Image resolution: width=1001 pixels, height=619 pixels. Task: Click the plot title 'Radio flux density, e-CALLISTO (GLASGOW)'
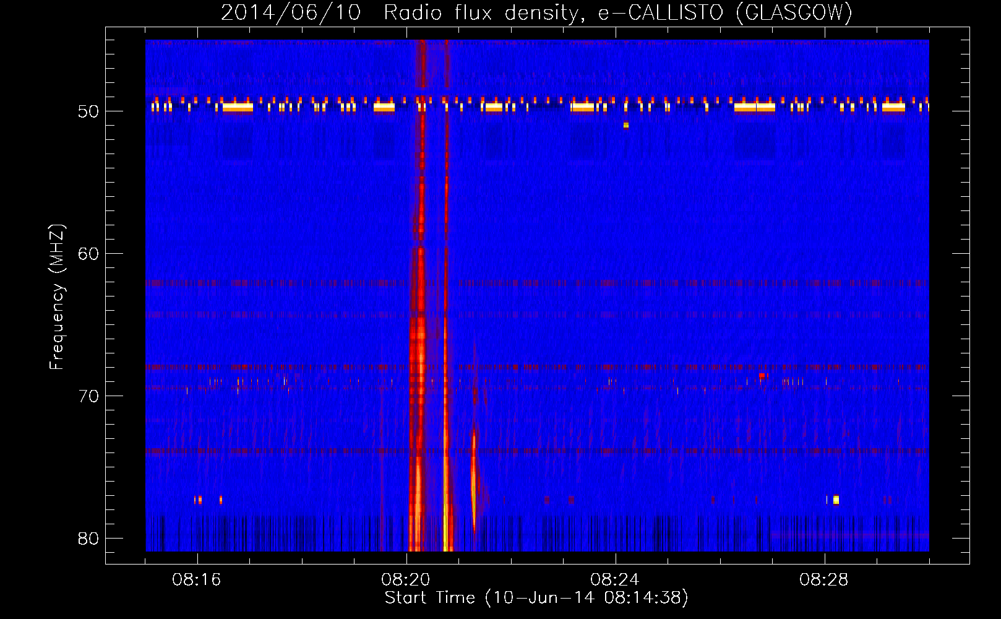tap(618, 12)
